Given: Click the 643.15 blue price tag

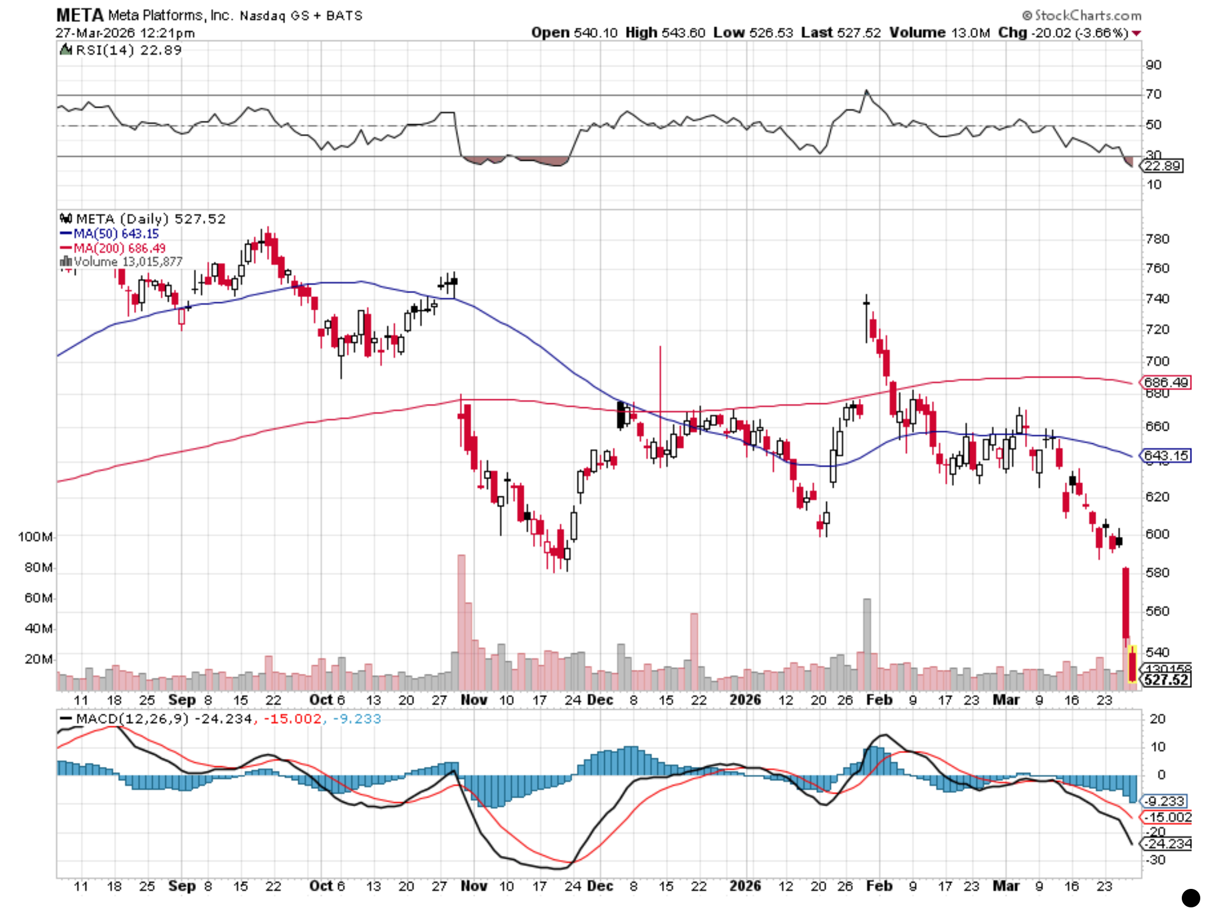Looking at the screenshot, I should [1166, 455].
